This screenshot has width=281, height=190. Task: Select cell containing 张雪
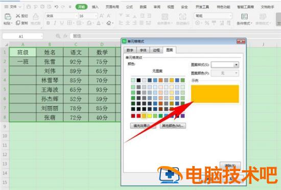(x=50, y=62)
